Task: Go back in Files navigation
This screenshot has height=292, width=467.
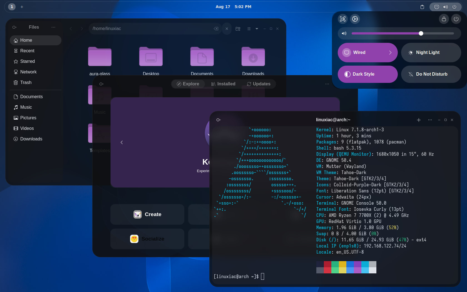Action: click(x=71, y=29)
